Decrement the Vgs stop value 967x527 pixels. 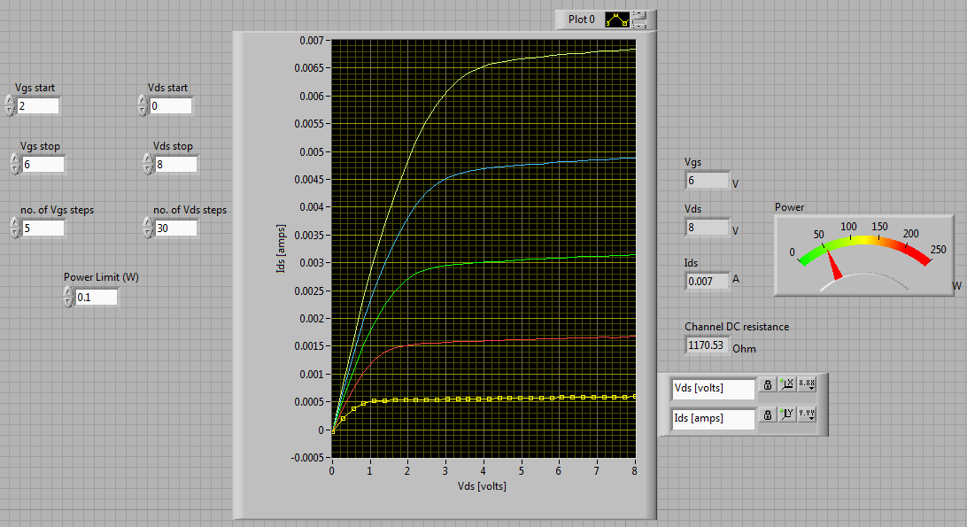point(15,169)
